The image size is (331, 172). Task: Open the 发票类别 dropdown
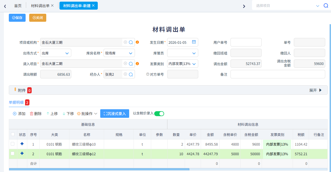point(182,64)
